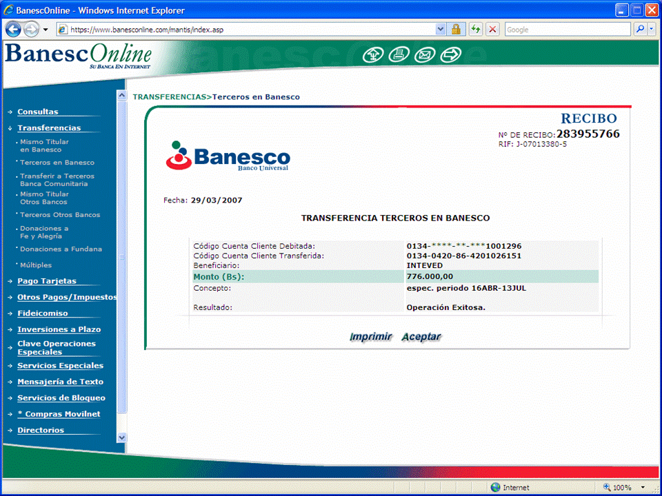Image resolution: width=662 pixels, height=496 pixels.
Task: Open Mensajería de Texto menu
Action: [61, 382]
